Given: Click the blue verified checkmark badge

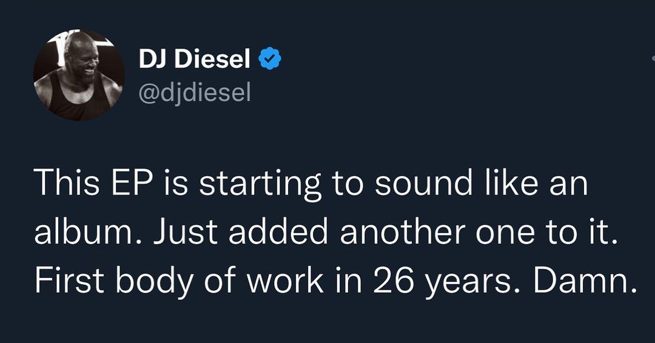Looking at the screenshot, I should point(270,59).
